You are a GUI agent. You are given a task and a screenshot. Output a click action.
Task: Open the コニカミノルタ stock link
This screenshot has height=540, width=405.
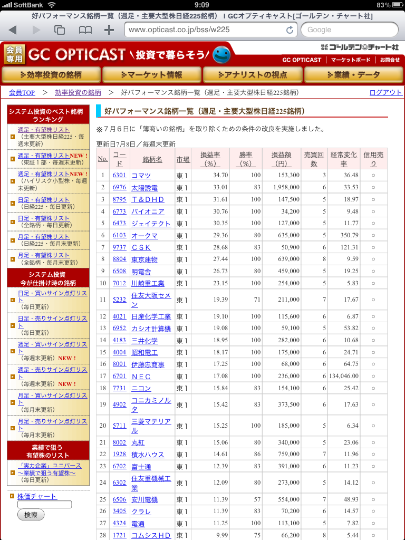[x=151, y=404]
